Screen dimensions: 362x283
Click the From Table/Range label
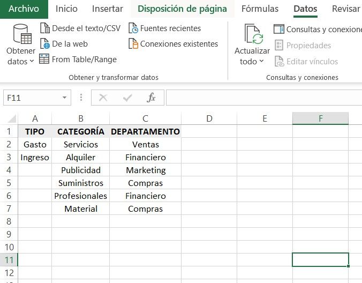[x=84, y=59]
